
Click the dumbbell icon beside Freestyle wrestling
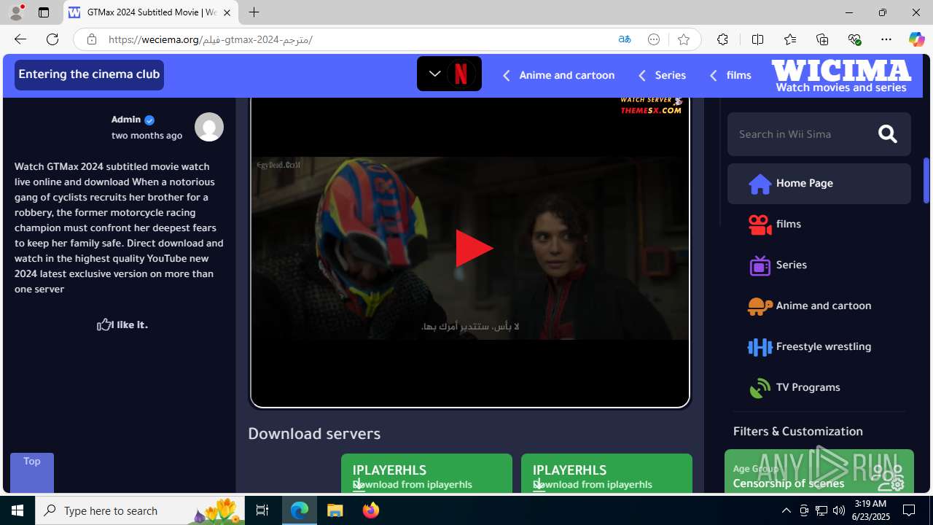tap(760, 347)
